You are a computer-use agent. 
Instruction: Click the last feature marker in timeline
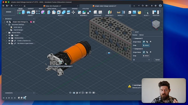[x=24, y=98]
